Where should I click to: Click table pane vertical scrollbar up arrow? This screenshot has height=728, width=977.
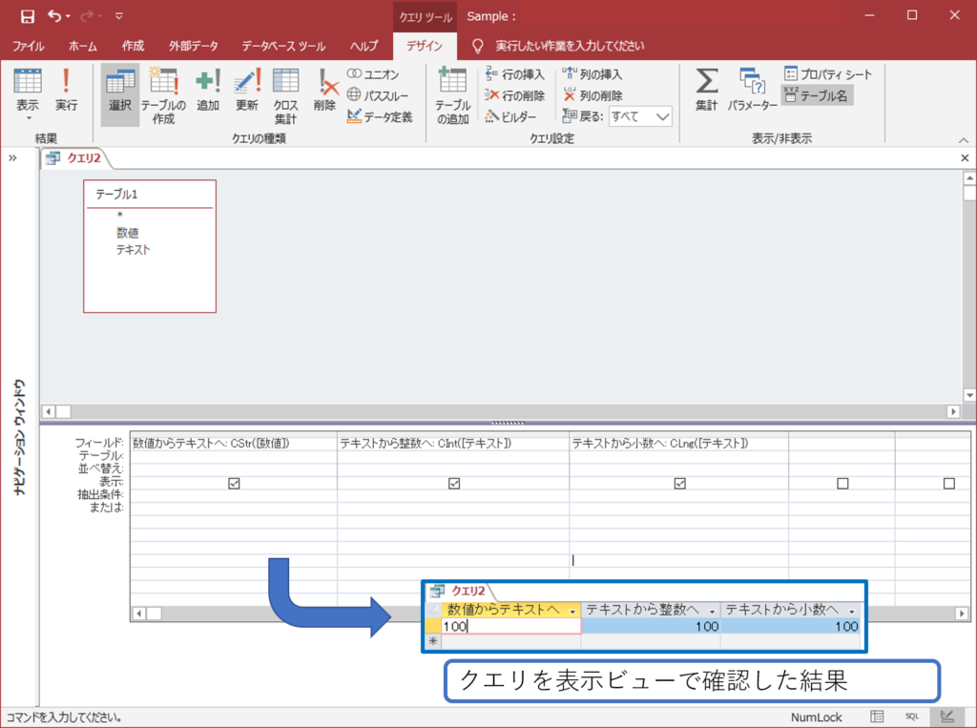coord(969,178)
